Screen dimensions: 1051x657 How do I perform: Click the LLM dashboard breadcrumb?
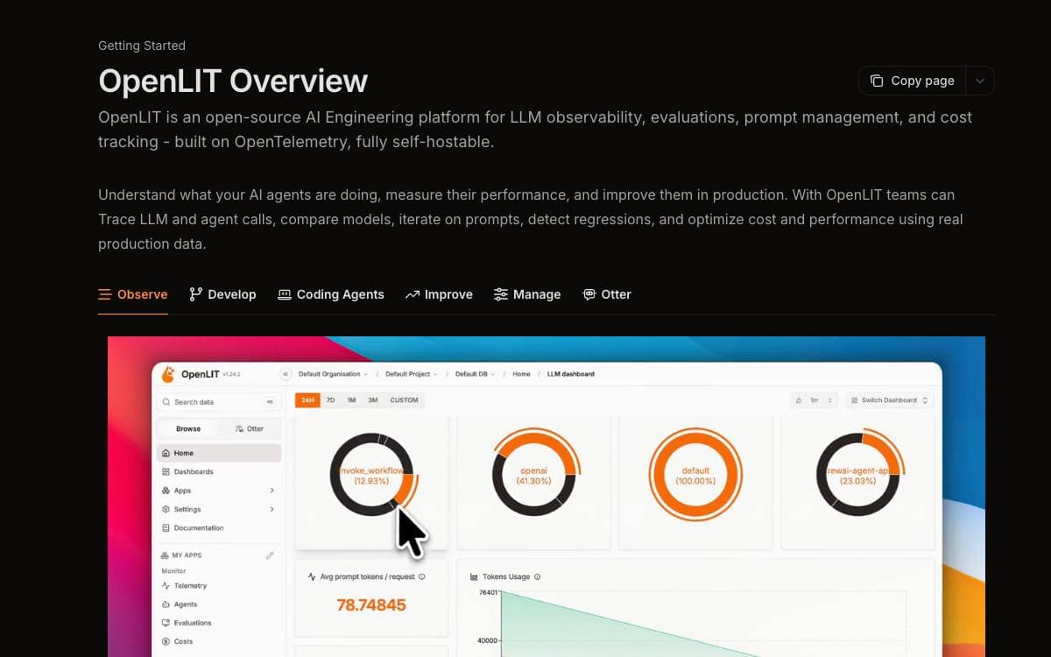click(570, 374)
